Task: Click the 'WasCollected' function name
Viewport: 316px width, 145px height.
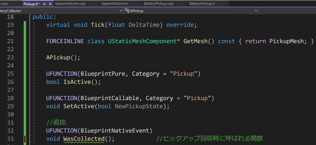Action: click(84, 139)
